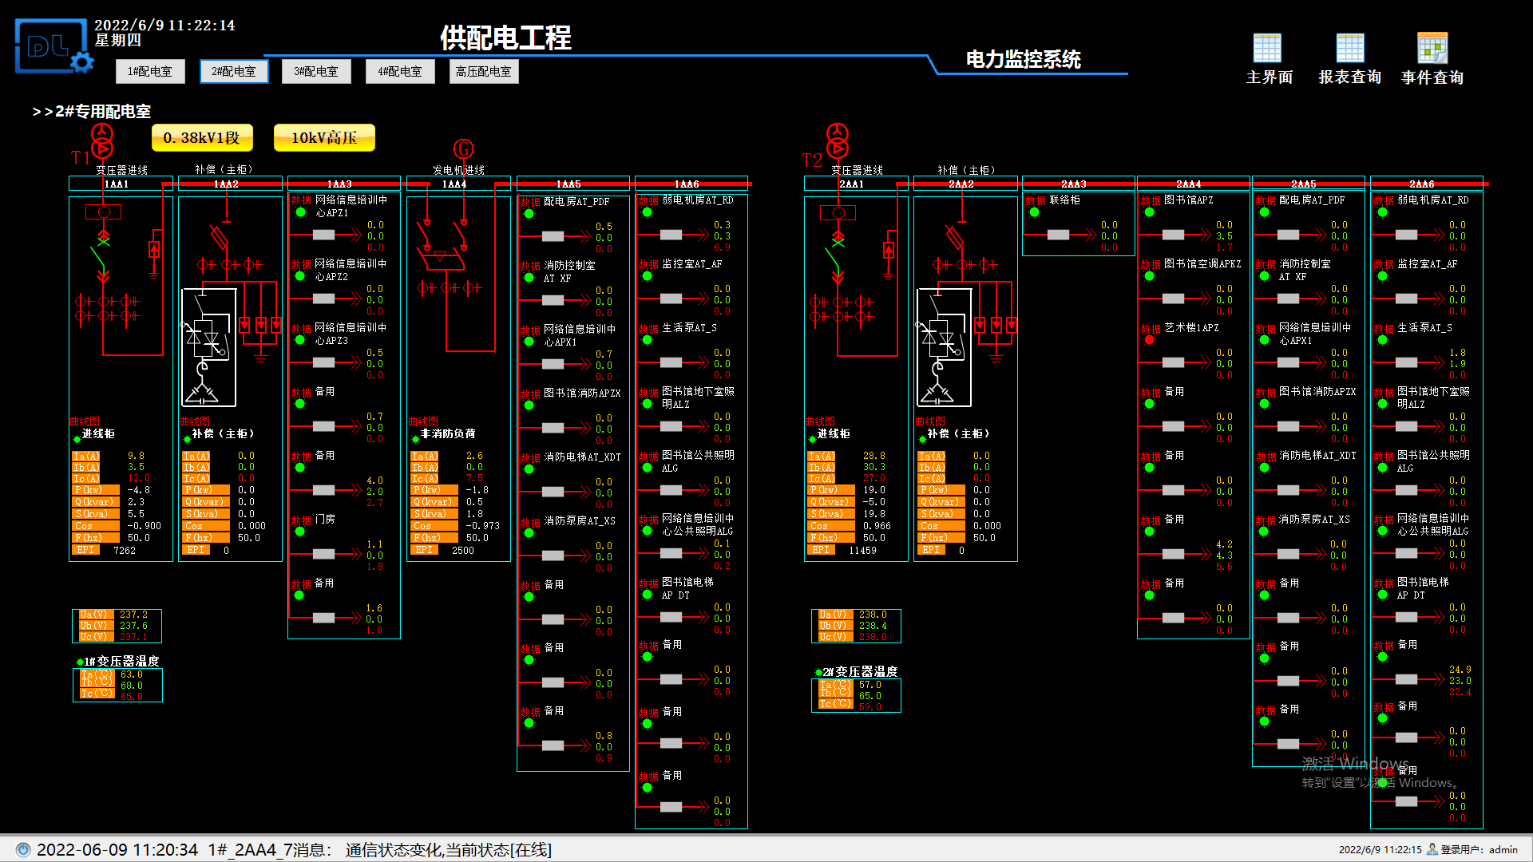The image size is (1533, 862).
Task: Open the 事件查询 event query icon
Action: coord(1432,49)
